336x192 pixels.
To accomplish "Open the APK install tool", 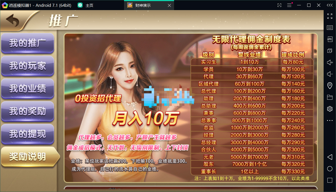I will point(330,39).
